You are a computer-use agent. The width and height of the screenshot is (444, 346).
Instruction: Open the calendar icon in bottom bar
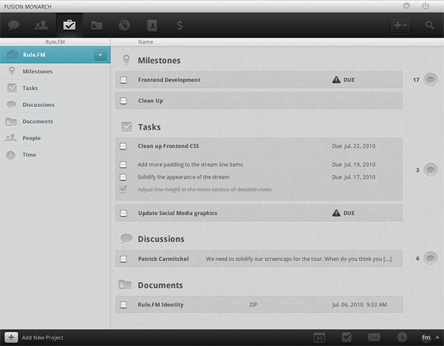[x=319, y=337]
